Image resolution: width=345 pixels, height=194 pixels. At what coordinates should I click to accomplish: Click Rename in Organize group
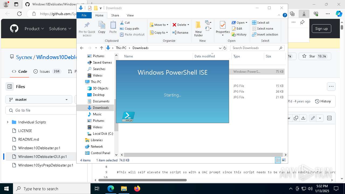pos(180,33)
